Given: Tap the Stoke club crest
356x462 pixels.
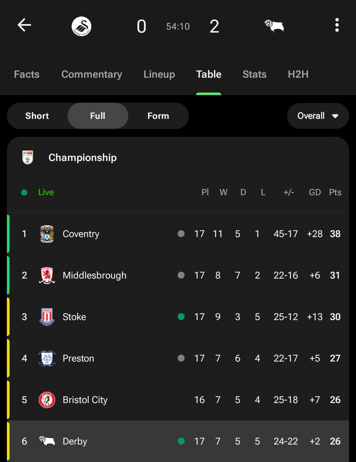Looking at the screenshot, I should pos(47,317).
